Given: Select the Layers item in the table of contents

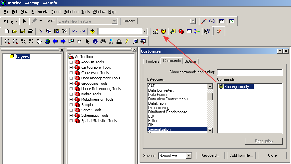Looking at the screenshot, I should 22,57.
